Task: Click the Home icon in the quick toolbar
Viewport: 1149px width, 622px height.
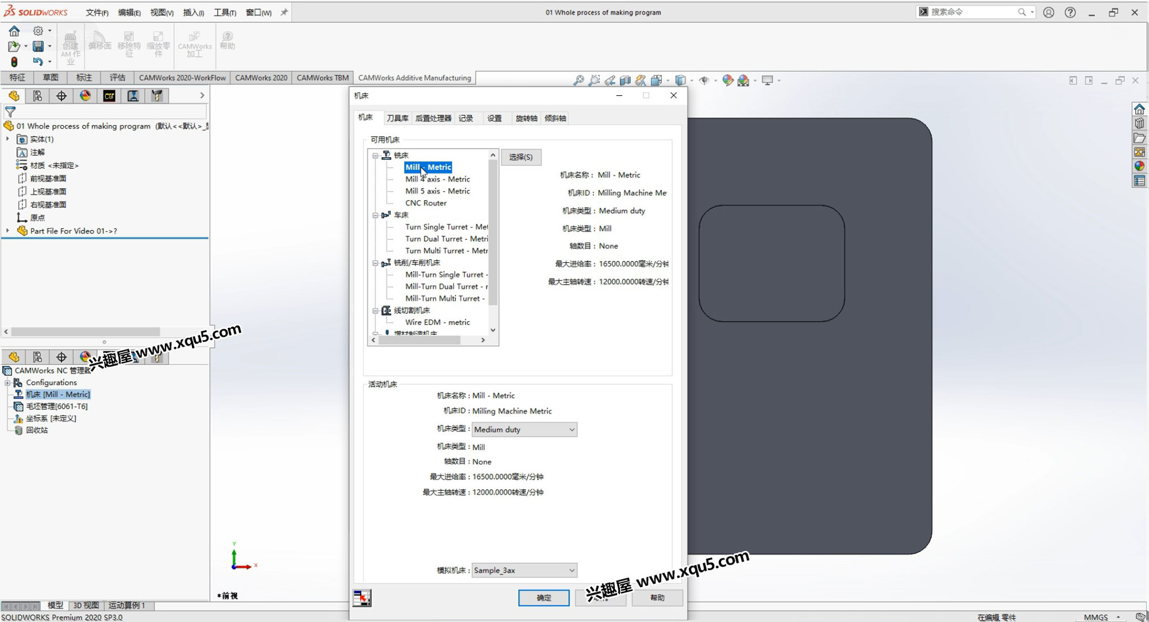Action: pyautogui.click(x=14, y=31)
